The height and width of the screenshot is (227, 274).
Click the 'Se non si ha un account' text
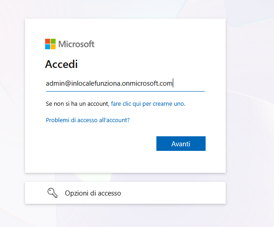pyautogui.click(x=78, y=103)
